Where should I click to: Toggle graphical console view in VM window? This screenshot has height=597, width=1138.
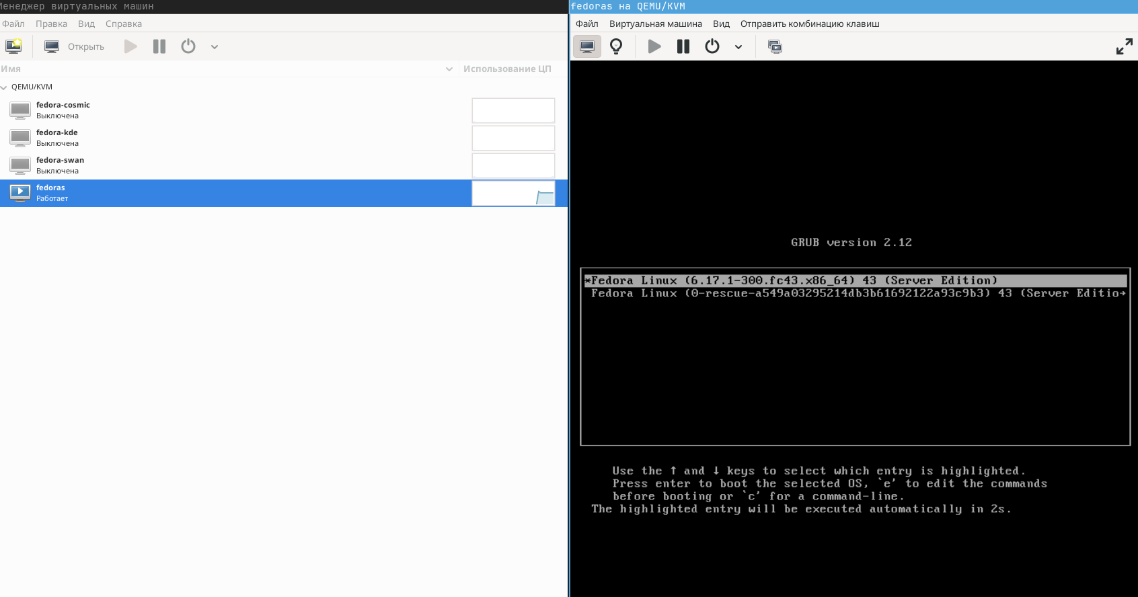click(x=587, y=46)
